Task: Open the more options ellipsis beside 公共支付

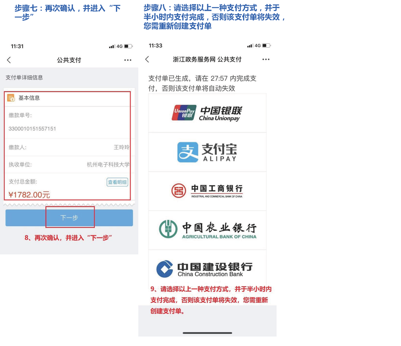Action: click(x=128, y=60)
